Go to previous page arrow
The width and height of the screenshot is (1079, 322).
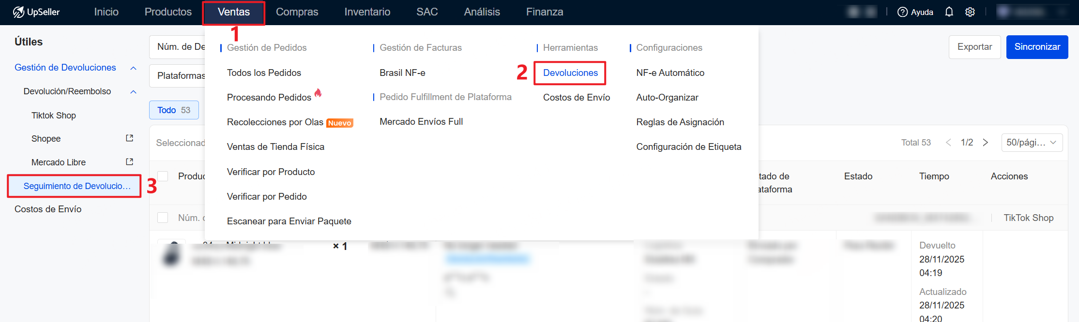click(948, 143)
